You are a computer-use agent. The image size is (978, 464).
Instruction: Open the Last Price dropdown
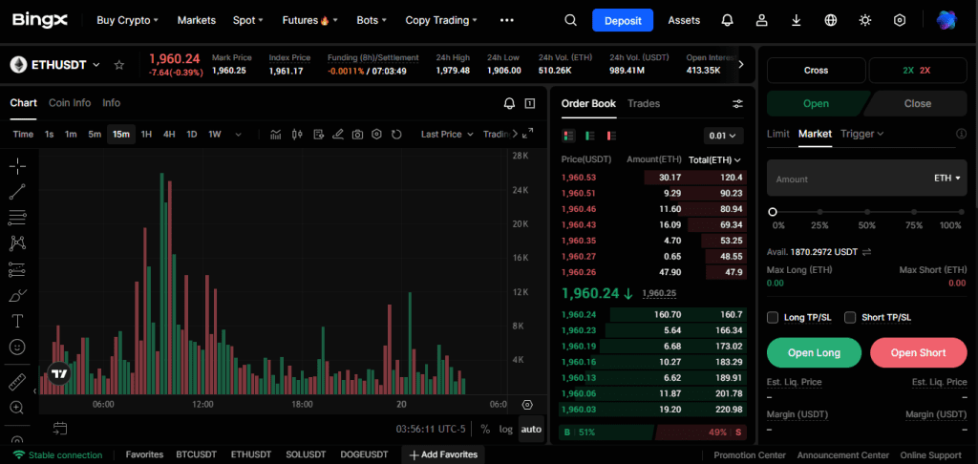[x=447, y=134]
